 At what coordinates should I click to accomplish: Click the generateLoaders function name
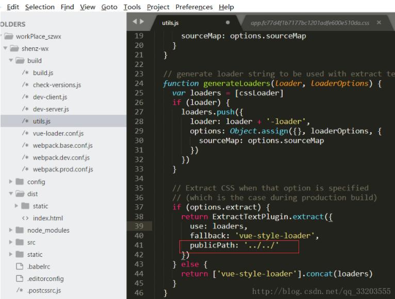coord(237,83)
